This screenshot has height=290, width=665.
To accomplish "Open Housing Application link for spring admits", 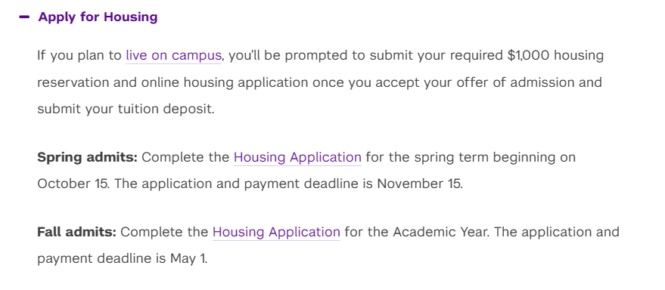I will [x=297, y=158].
